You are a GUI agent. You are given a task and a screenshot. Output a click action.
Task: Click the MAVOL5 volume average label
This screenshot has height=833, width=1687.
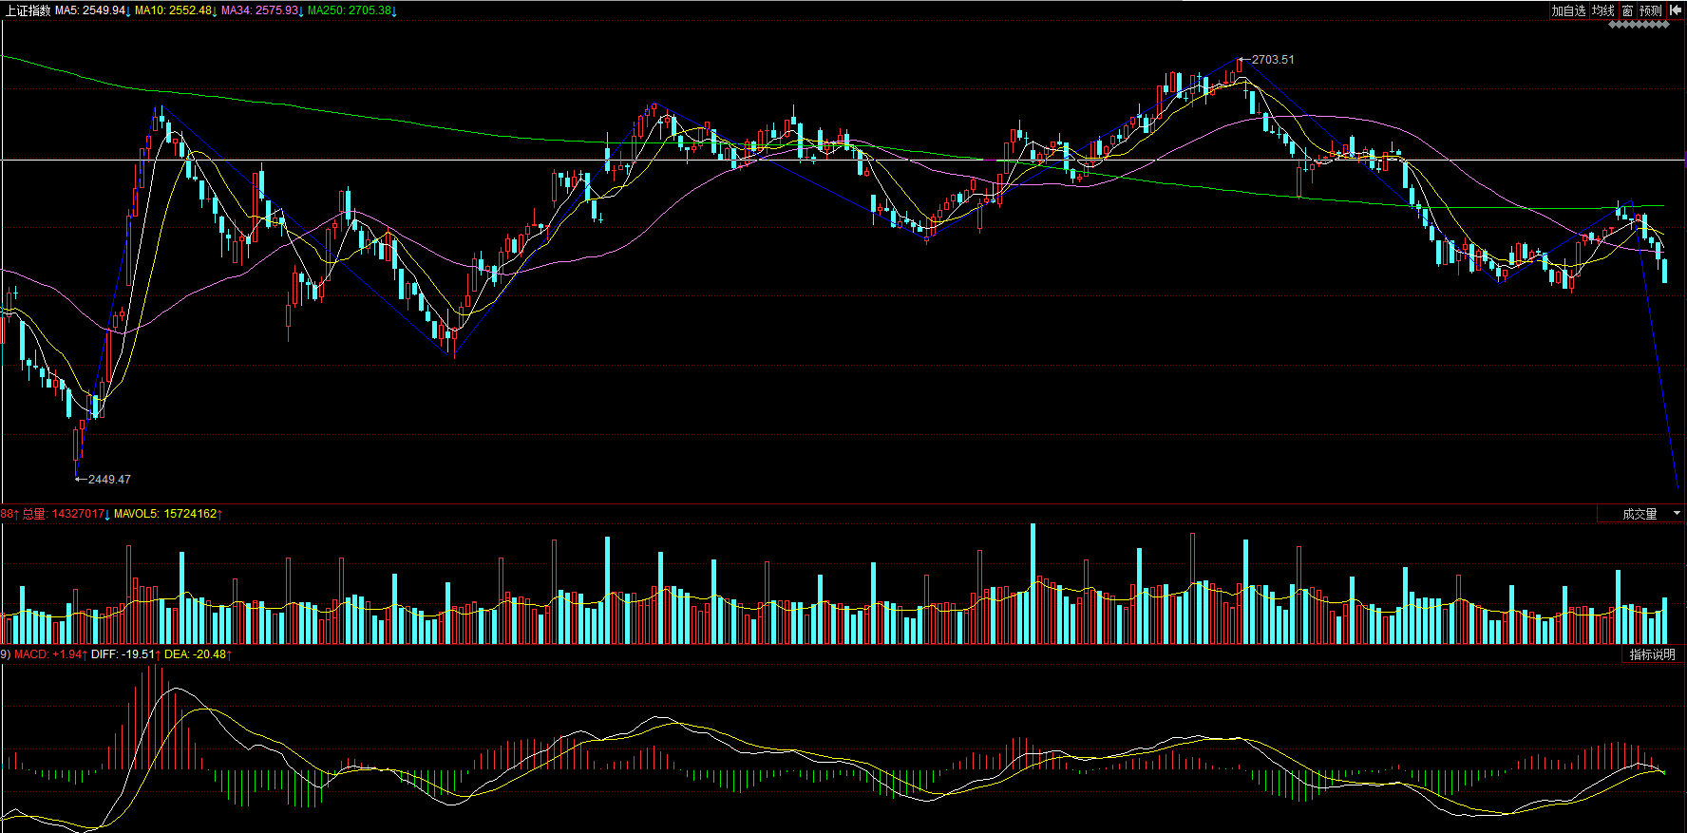167,514
